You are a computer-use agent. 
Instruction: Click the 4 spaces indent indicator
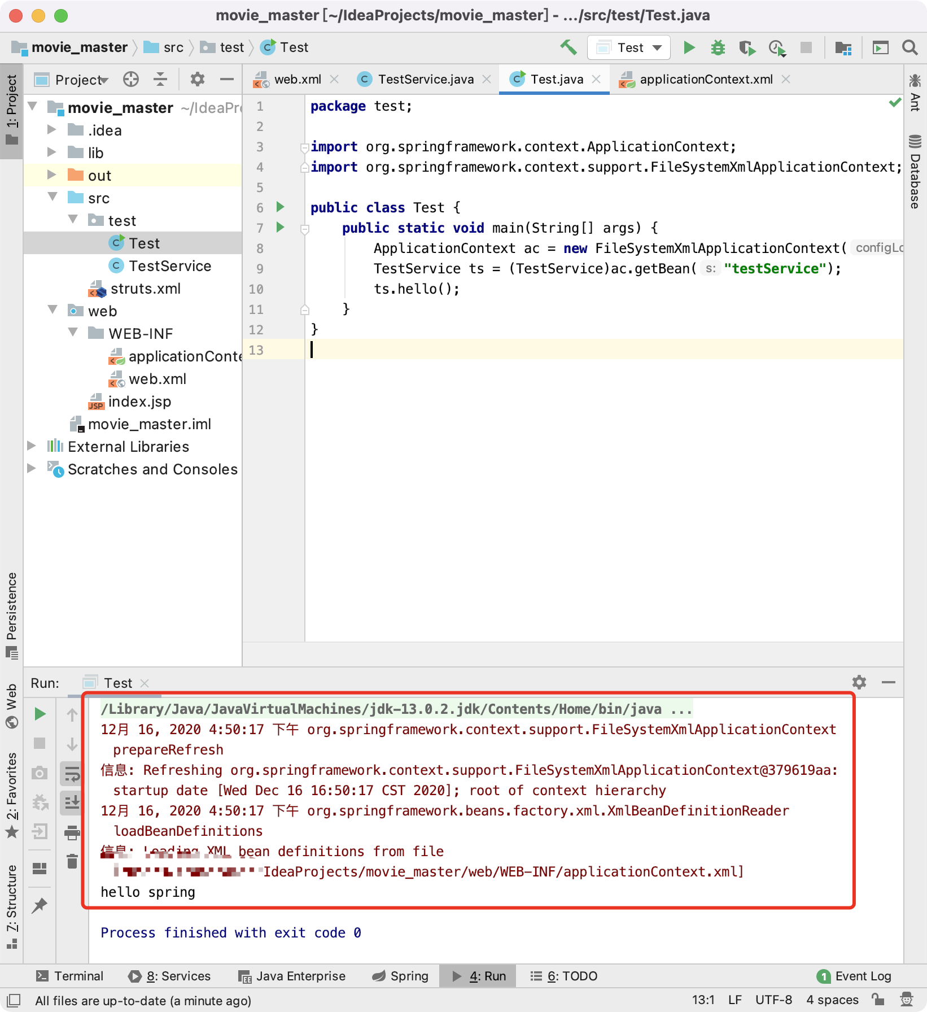[832, 1000]
